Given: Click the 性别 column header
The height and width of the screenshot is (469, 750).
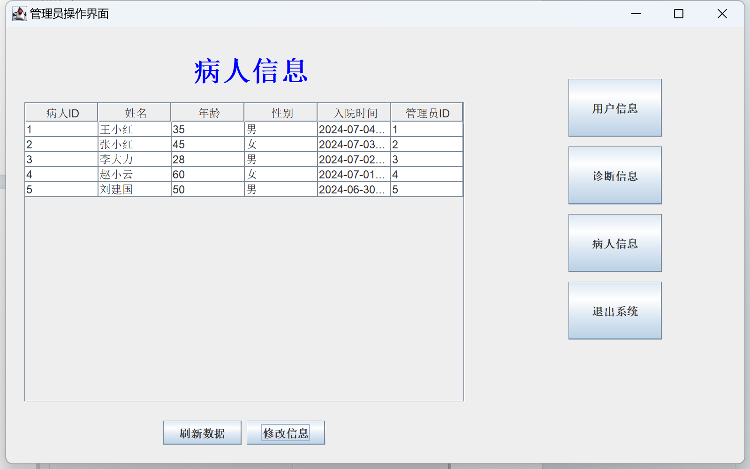Looking at the screenshot, I should [281, 113].
